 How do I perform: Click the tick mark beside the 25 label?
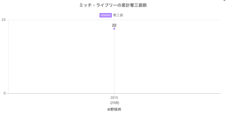point(7,20)
